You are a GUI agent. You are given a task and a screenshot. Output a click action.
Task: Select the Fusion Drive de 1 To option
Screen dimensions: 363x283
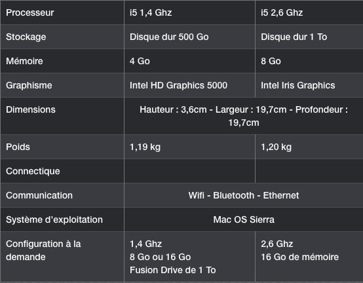pos(173,270)
